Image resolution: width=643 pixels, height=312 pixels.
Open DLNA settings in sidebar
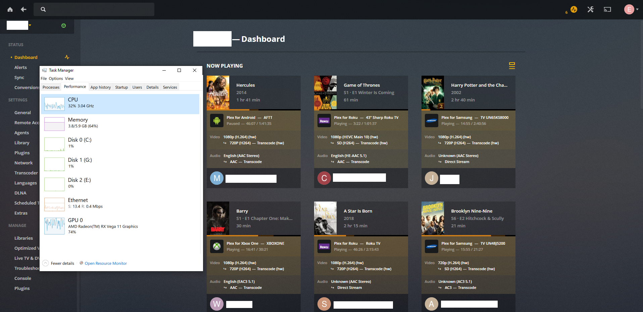point(20,193)
